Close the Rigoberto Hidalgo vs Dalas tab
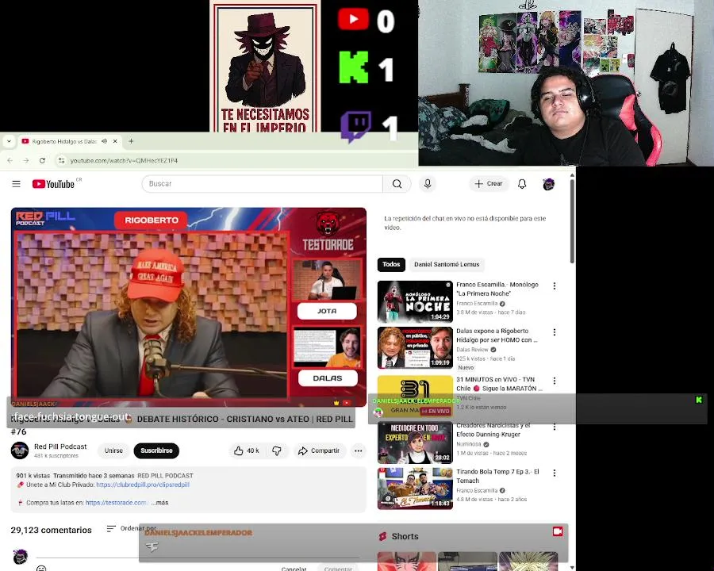This screenshot has height=571, width=714. pyautogui.click(x=115, y=141)
